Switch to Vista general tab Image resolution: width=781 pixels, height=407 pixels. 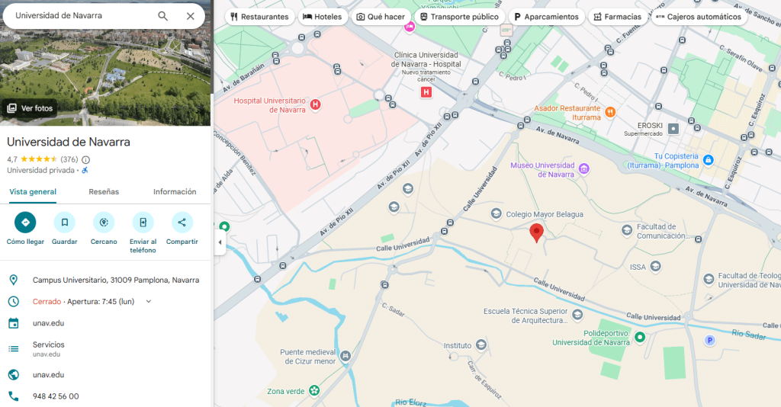coord(33,192)
